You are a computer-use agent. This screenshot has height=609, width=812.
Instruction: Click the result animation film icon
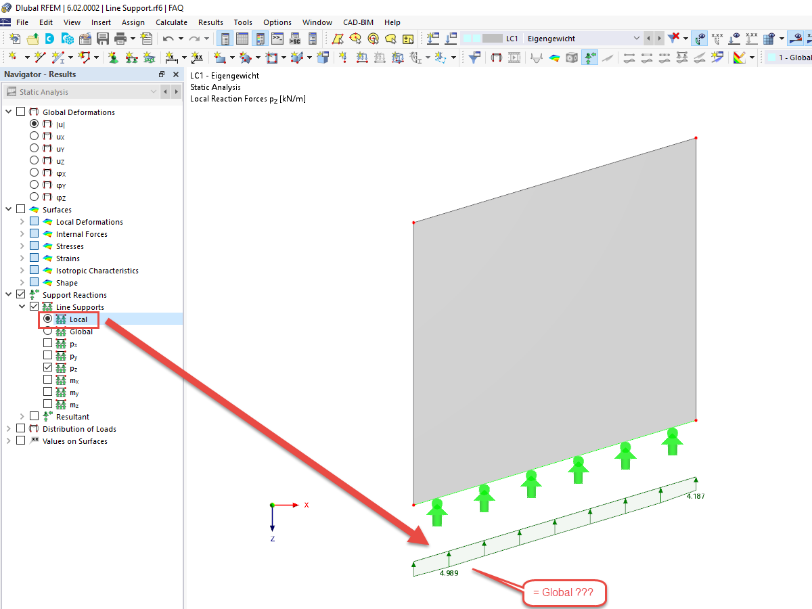pyautogui.click(x=514, y=58)
